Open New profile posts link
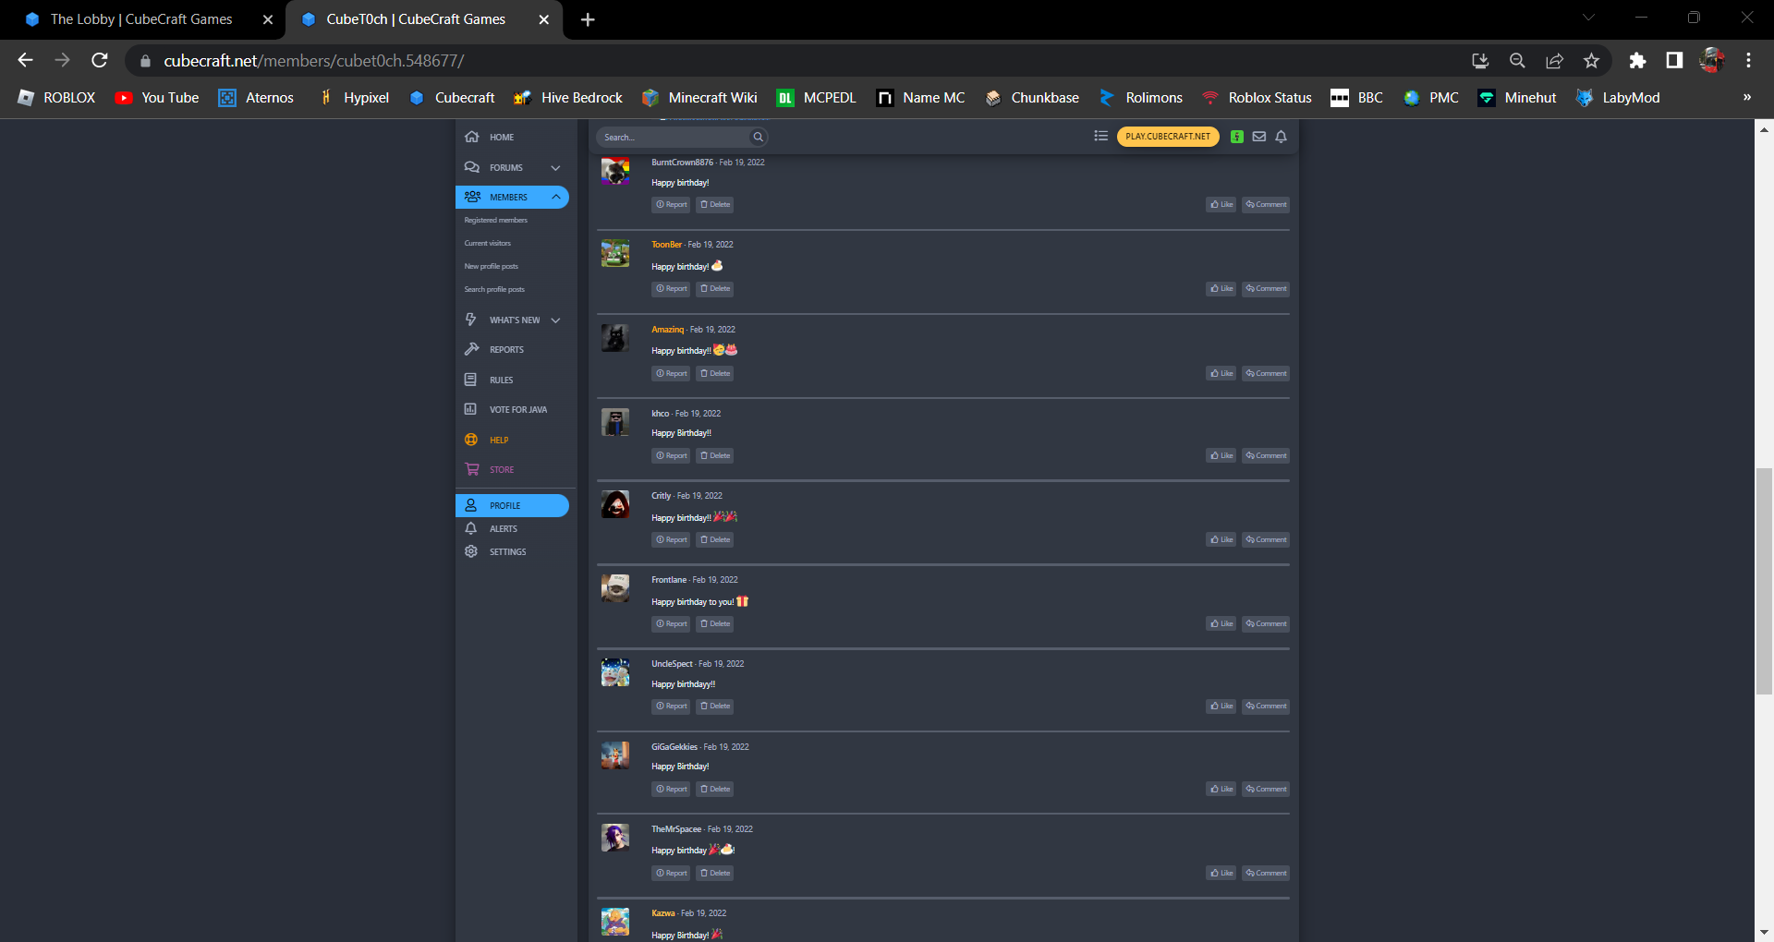The height and width of the screenshot is (942, 1774). [x=492, y=267]
